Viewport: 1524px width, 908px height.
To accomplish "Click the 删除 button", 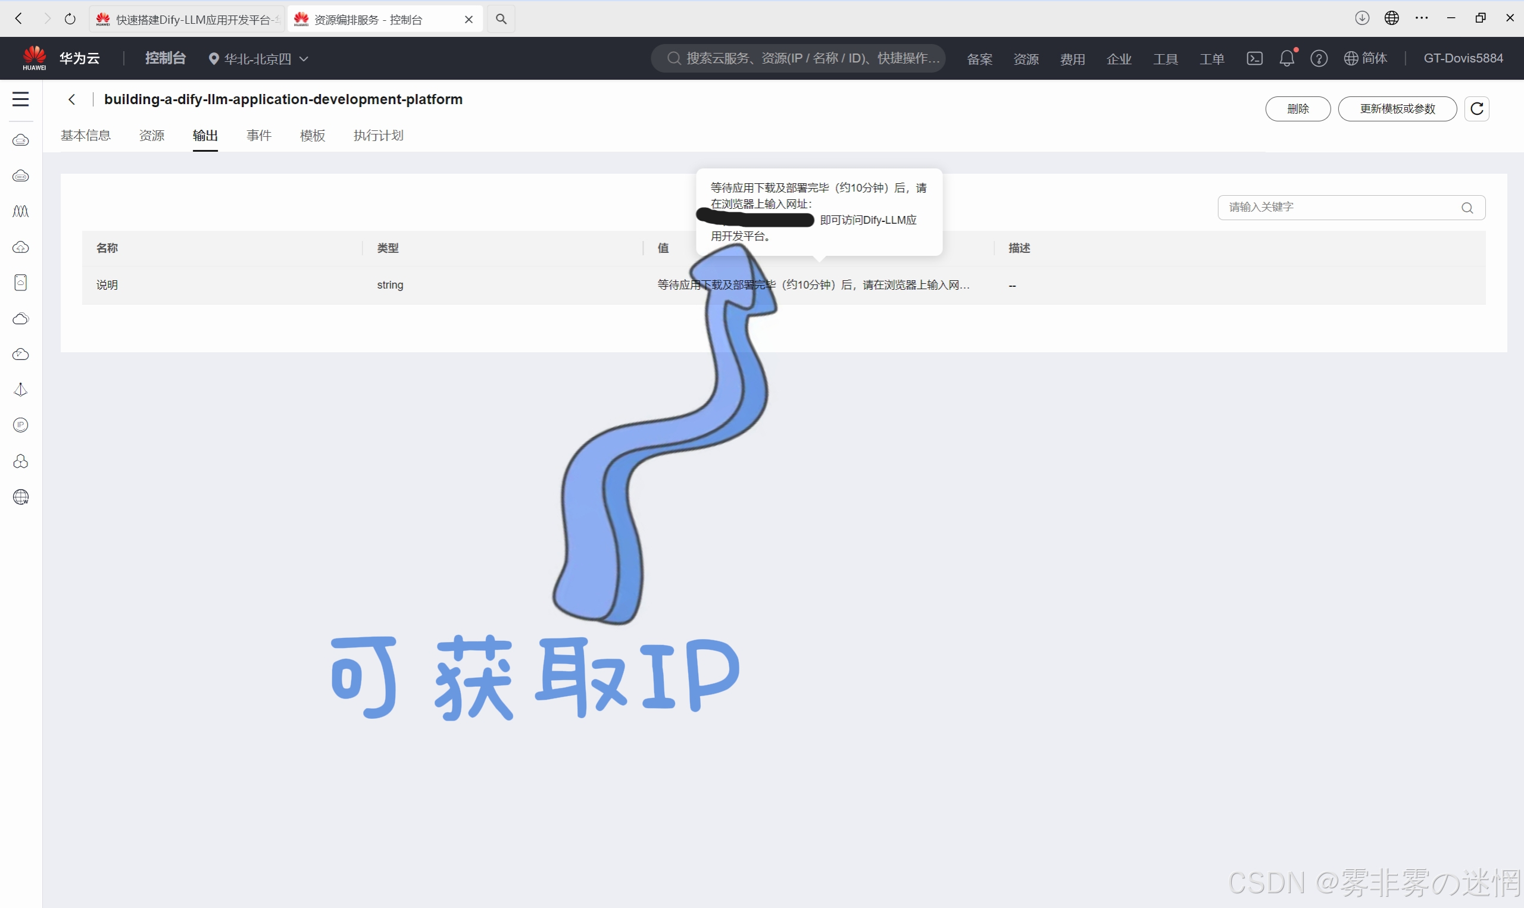I will (1298, 109).
